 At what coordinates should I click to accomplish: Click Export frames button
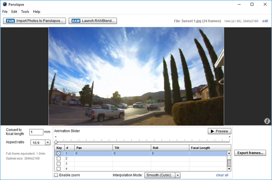(x=250, y=153)
